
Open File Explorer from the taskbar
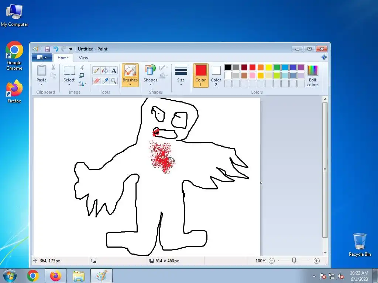[79, 276]
